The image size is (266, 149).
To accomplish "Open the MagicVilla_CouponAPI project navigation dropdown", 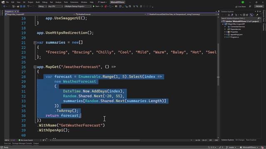I will coord(40,14).
